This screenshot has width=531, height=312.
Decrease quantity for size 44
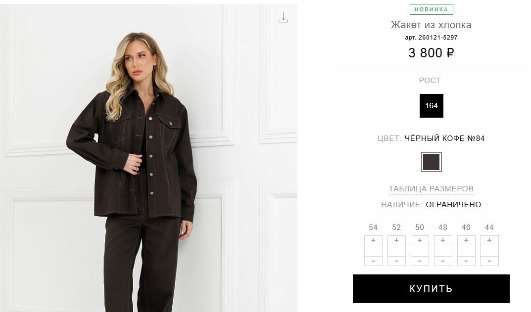(x=489, y=261)
